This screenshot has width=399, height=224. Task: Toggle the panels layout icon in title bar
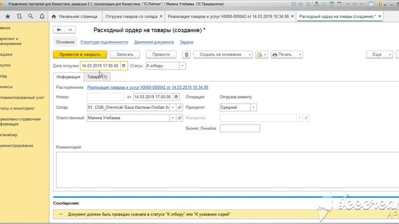coord(372,4)
